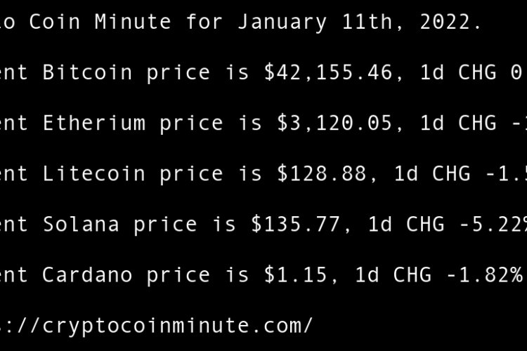Click the Litecoin price $128.88
This screenshot has width=527, height=351.
click(x=321, y=173)
